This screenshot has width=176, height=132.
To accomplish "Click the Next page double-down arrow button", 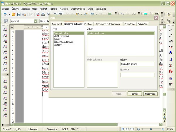I will tap(164, 121).
